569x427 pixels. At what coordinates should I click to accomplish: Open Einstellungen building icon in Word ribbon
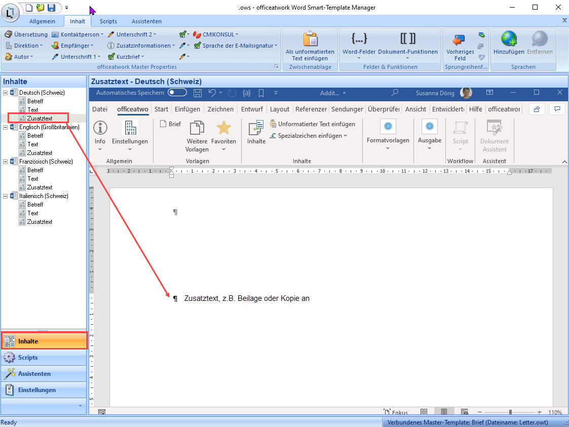(x=130, y=128)
